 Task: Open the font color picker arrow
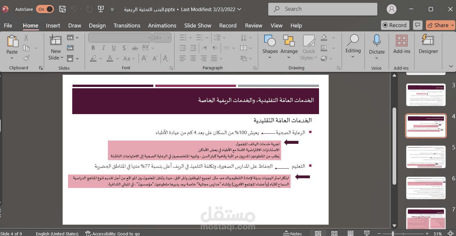pyautogui.click(x=118, y=59)
